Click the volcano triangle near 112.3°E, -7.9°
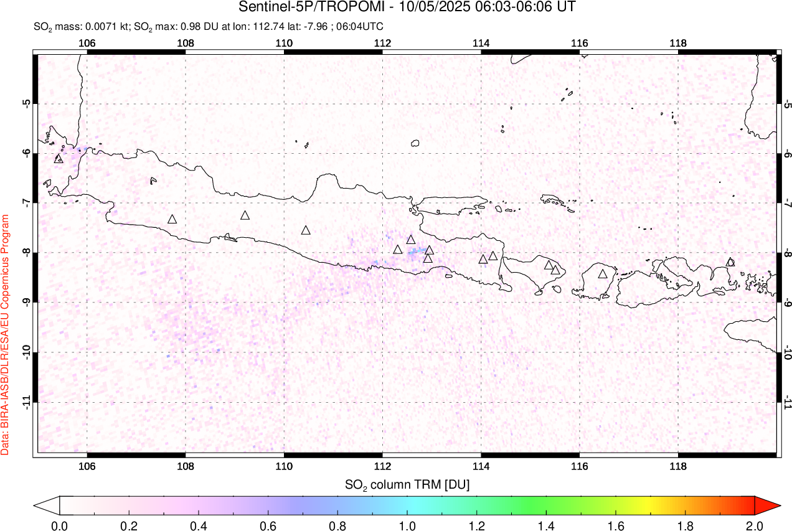Viewport: 792px width, 531px height. pos(398,250)
